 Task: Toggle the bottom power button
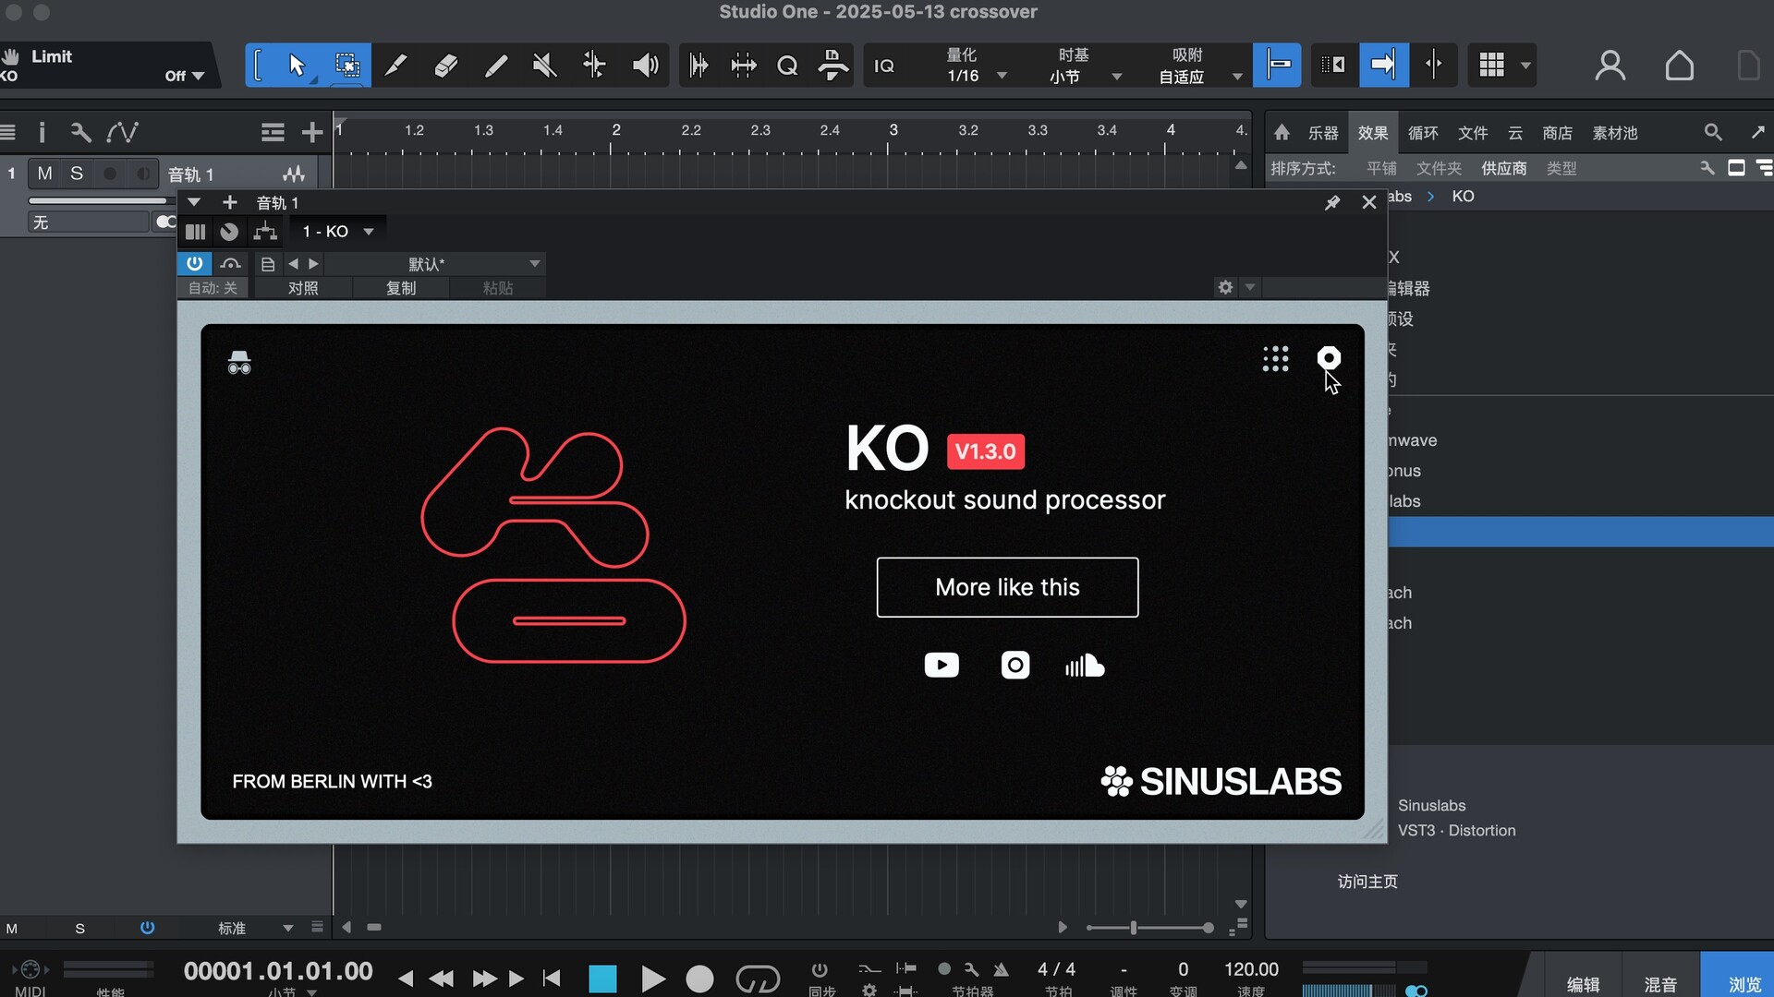tap(147, 928)
